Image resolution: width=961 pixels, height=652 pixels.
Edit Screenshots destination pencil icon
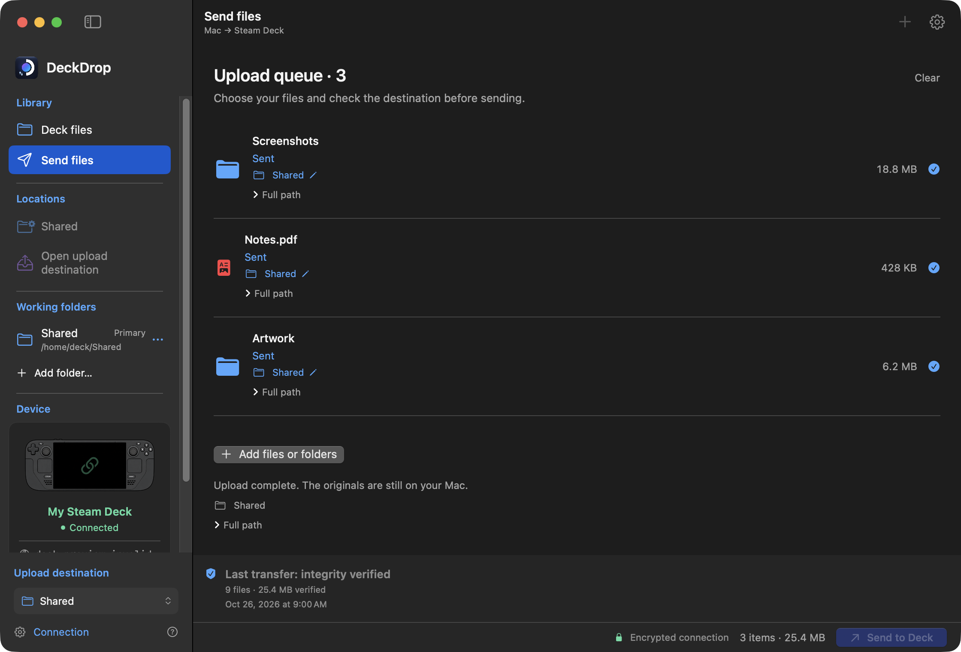[x=313, y=175]
